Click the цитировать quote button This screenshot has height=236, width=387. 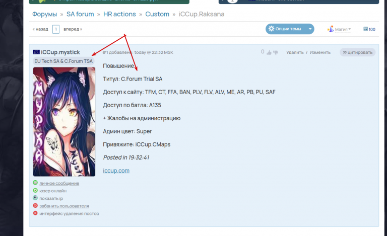click(358, 52)
